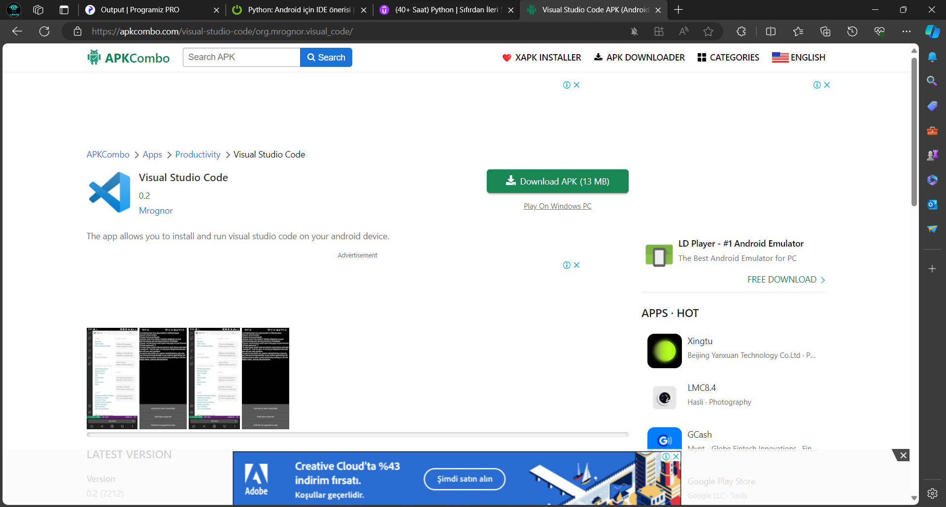This screenshot has height=507, width=946.
Task: Click the Visual Studio Code app icon
Action: [109, 192]
